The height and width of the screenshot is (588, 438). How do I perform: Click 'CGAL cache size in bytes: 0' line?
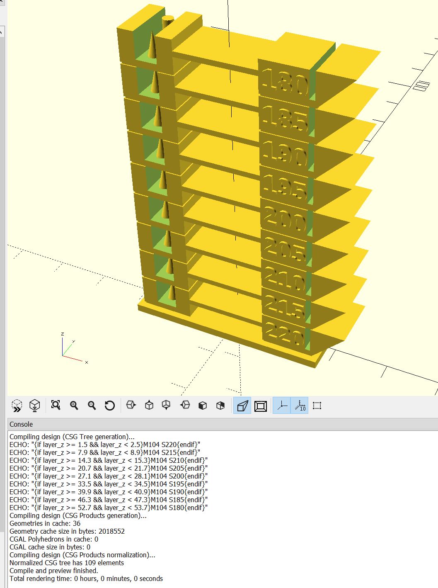[50, 547]
